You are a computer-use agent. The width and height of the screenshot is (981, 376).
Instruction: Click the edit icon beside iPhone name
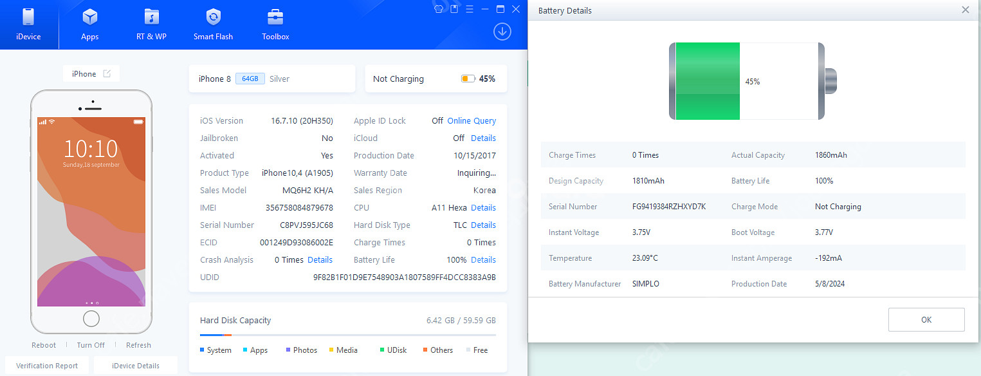click(107, 73)
